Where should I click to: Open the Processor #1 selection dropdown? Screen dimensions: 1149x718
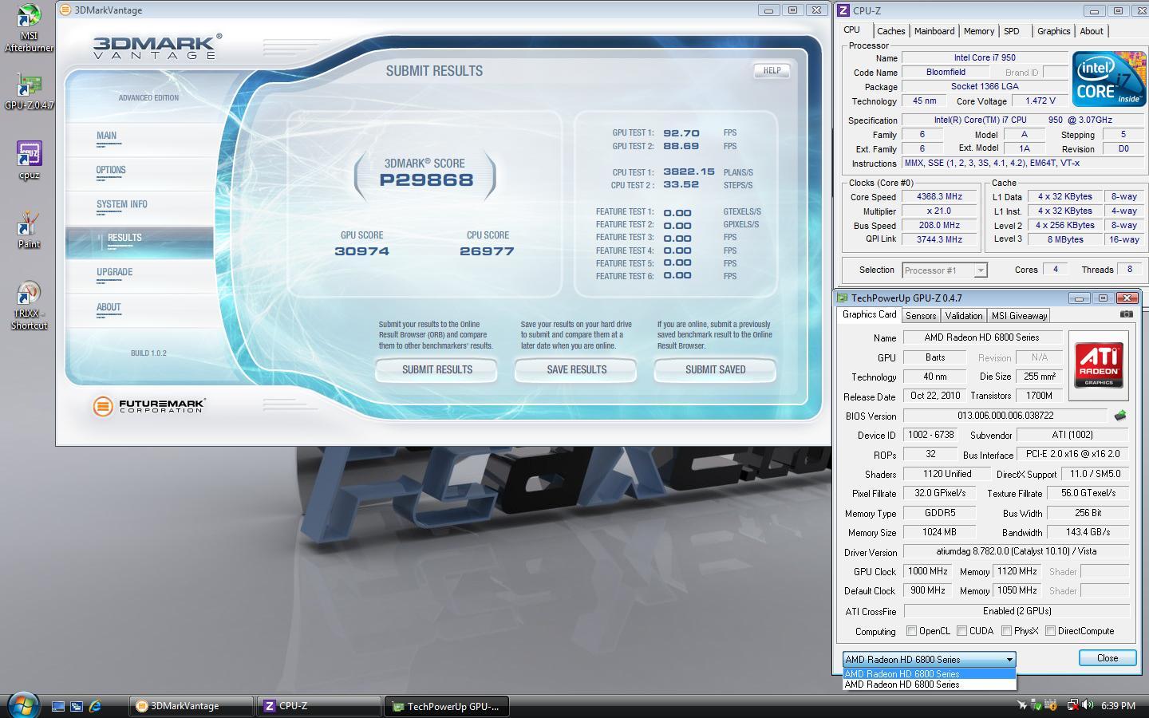(x=945, y=270)
